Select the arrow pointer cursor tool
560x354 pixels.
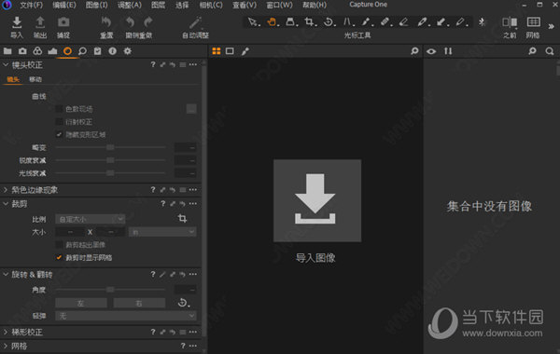253,22
